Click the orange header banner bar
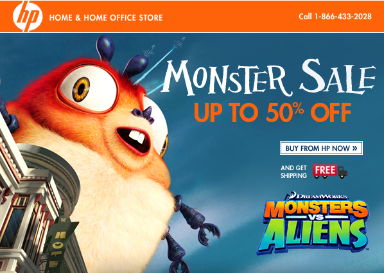 pos(192,17)
